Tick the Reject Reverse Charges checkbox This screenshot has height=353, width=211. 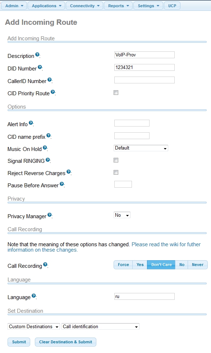click(x=116, y=173)
